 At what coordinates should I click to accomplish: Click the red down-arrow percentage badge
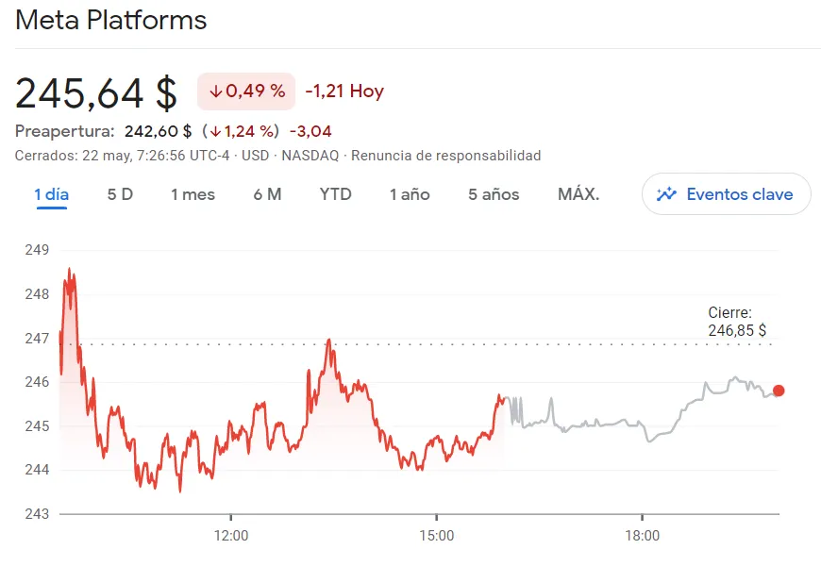point(246,92)
